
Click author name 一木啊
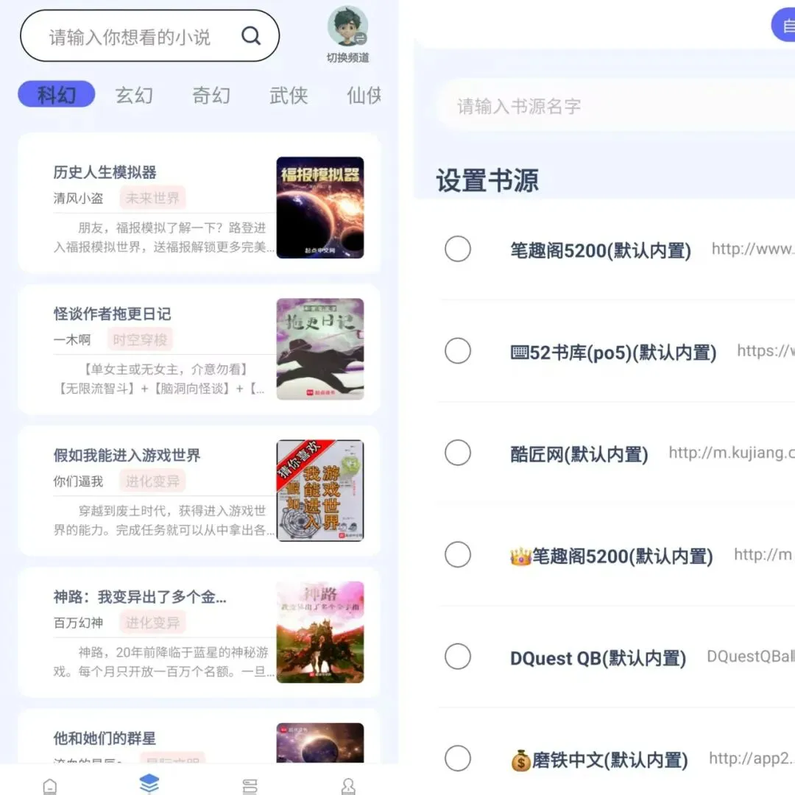(72, 339)
